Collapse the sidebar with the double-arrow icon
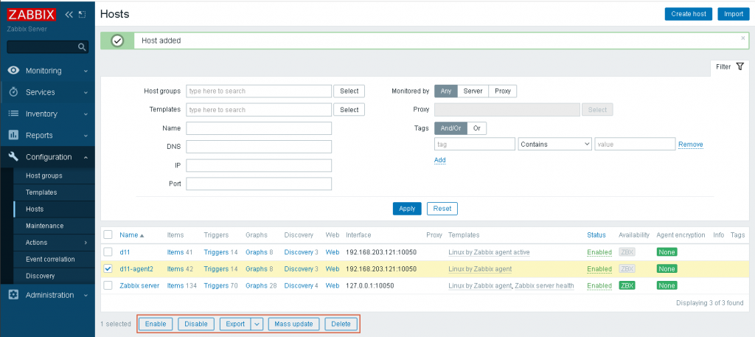The height and width of the screenshot is (337, 755). pyautogui.click(x=69, y=15)
